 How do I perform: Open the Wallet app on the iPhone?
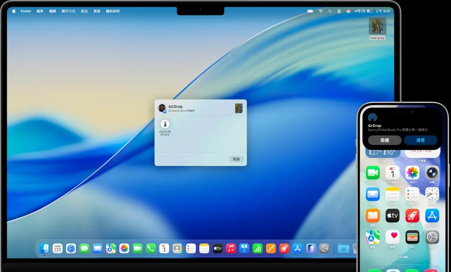412,237
